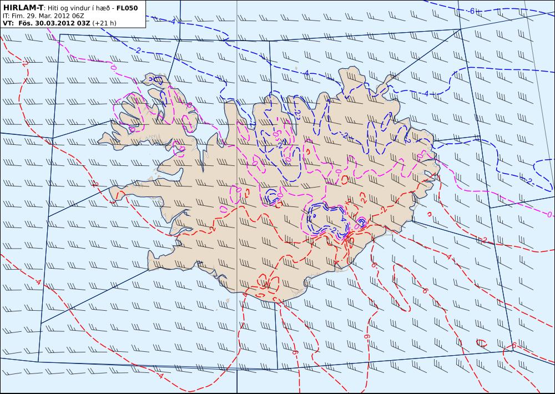Click the '(+21 h)' forecast offset text

point(104,23)
